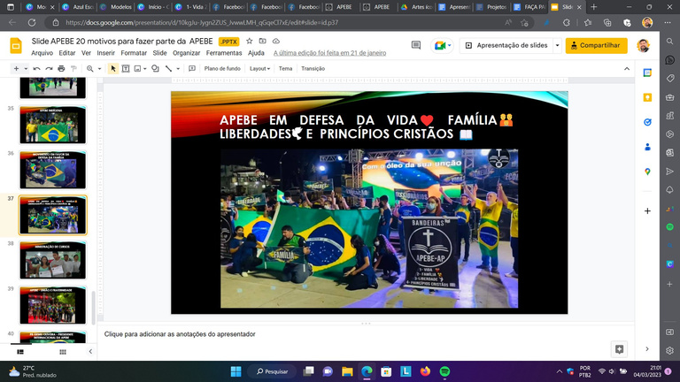Open the Google account avatar
680x382 pixels.
pyautogui.click(x=643, y=45)
